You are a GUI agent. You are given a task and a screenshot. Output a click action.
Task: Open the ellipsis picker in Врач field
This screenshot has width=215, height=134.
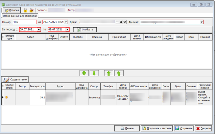[x=117, y=22]
